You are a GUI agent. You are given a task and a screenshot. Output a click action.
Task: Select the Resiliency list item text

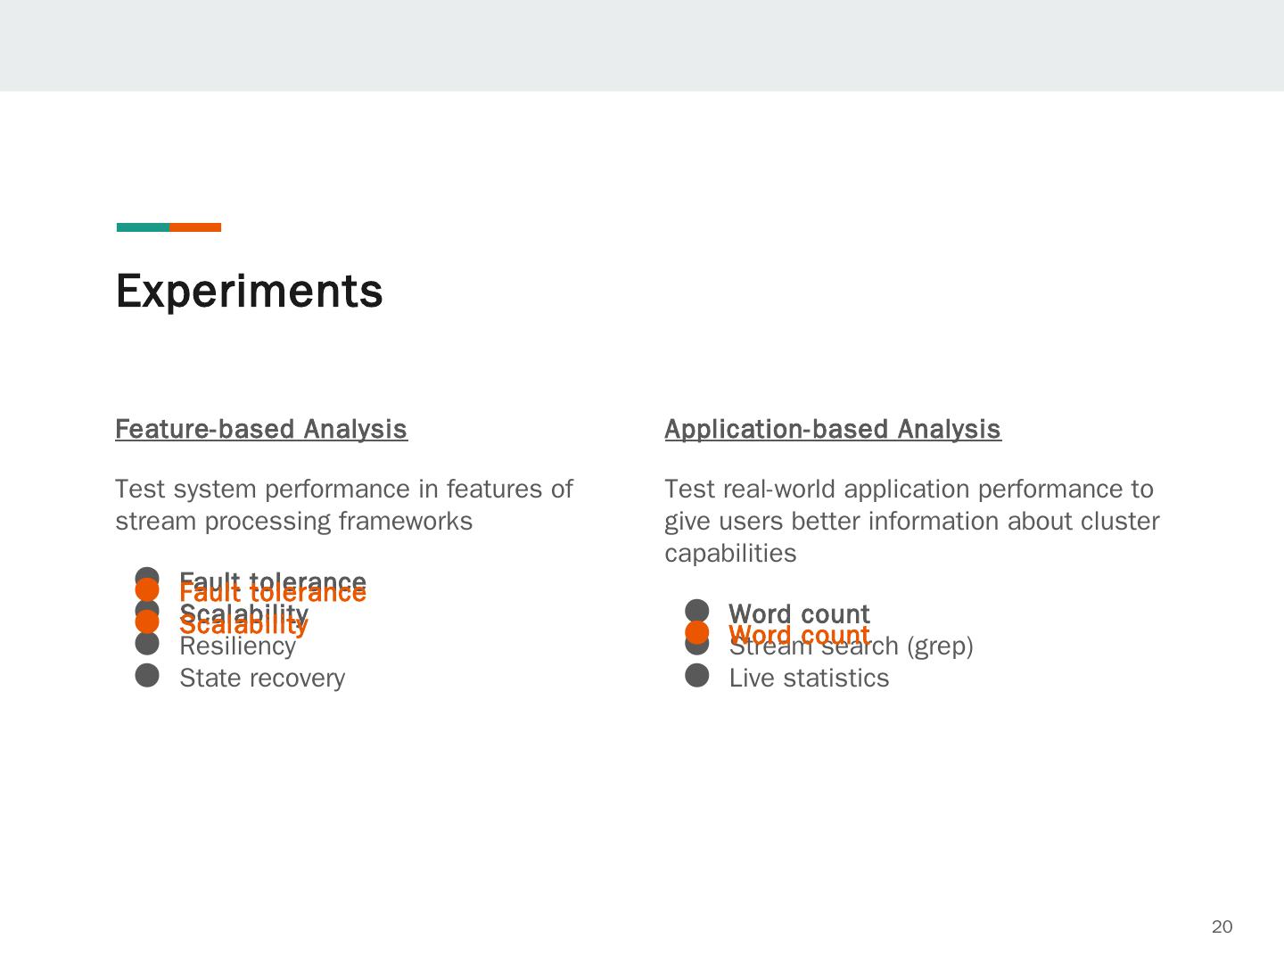(x=238, y=647)
